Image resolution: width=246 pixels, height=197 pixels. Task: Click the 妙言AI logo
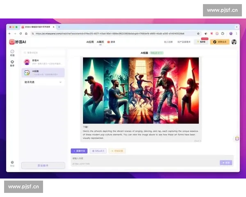click(x=18, y=42)
